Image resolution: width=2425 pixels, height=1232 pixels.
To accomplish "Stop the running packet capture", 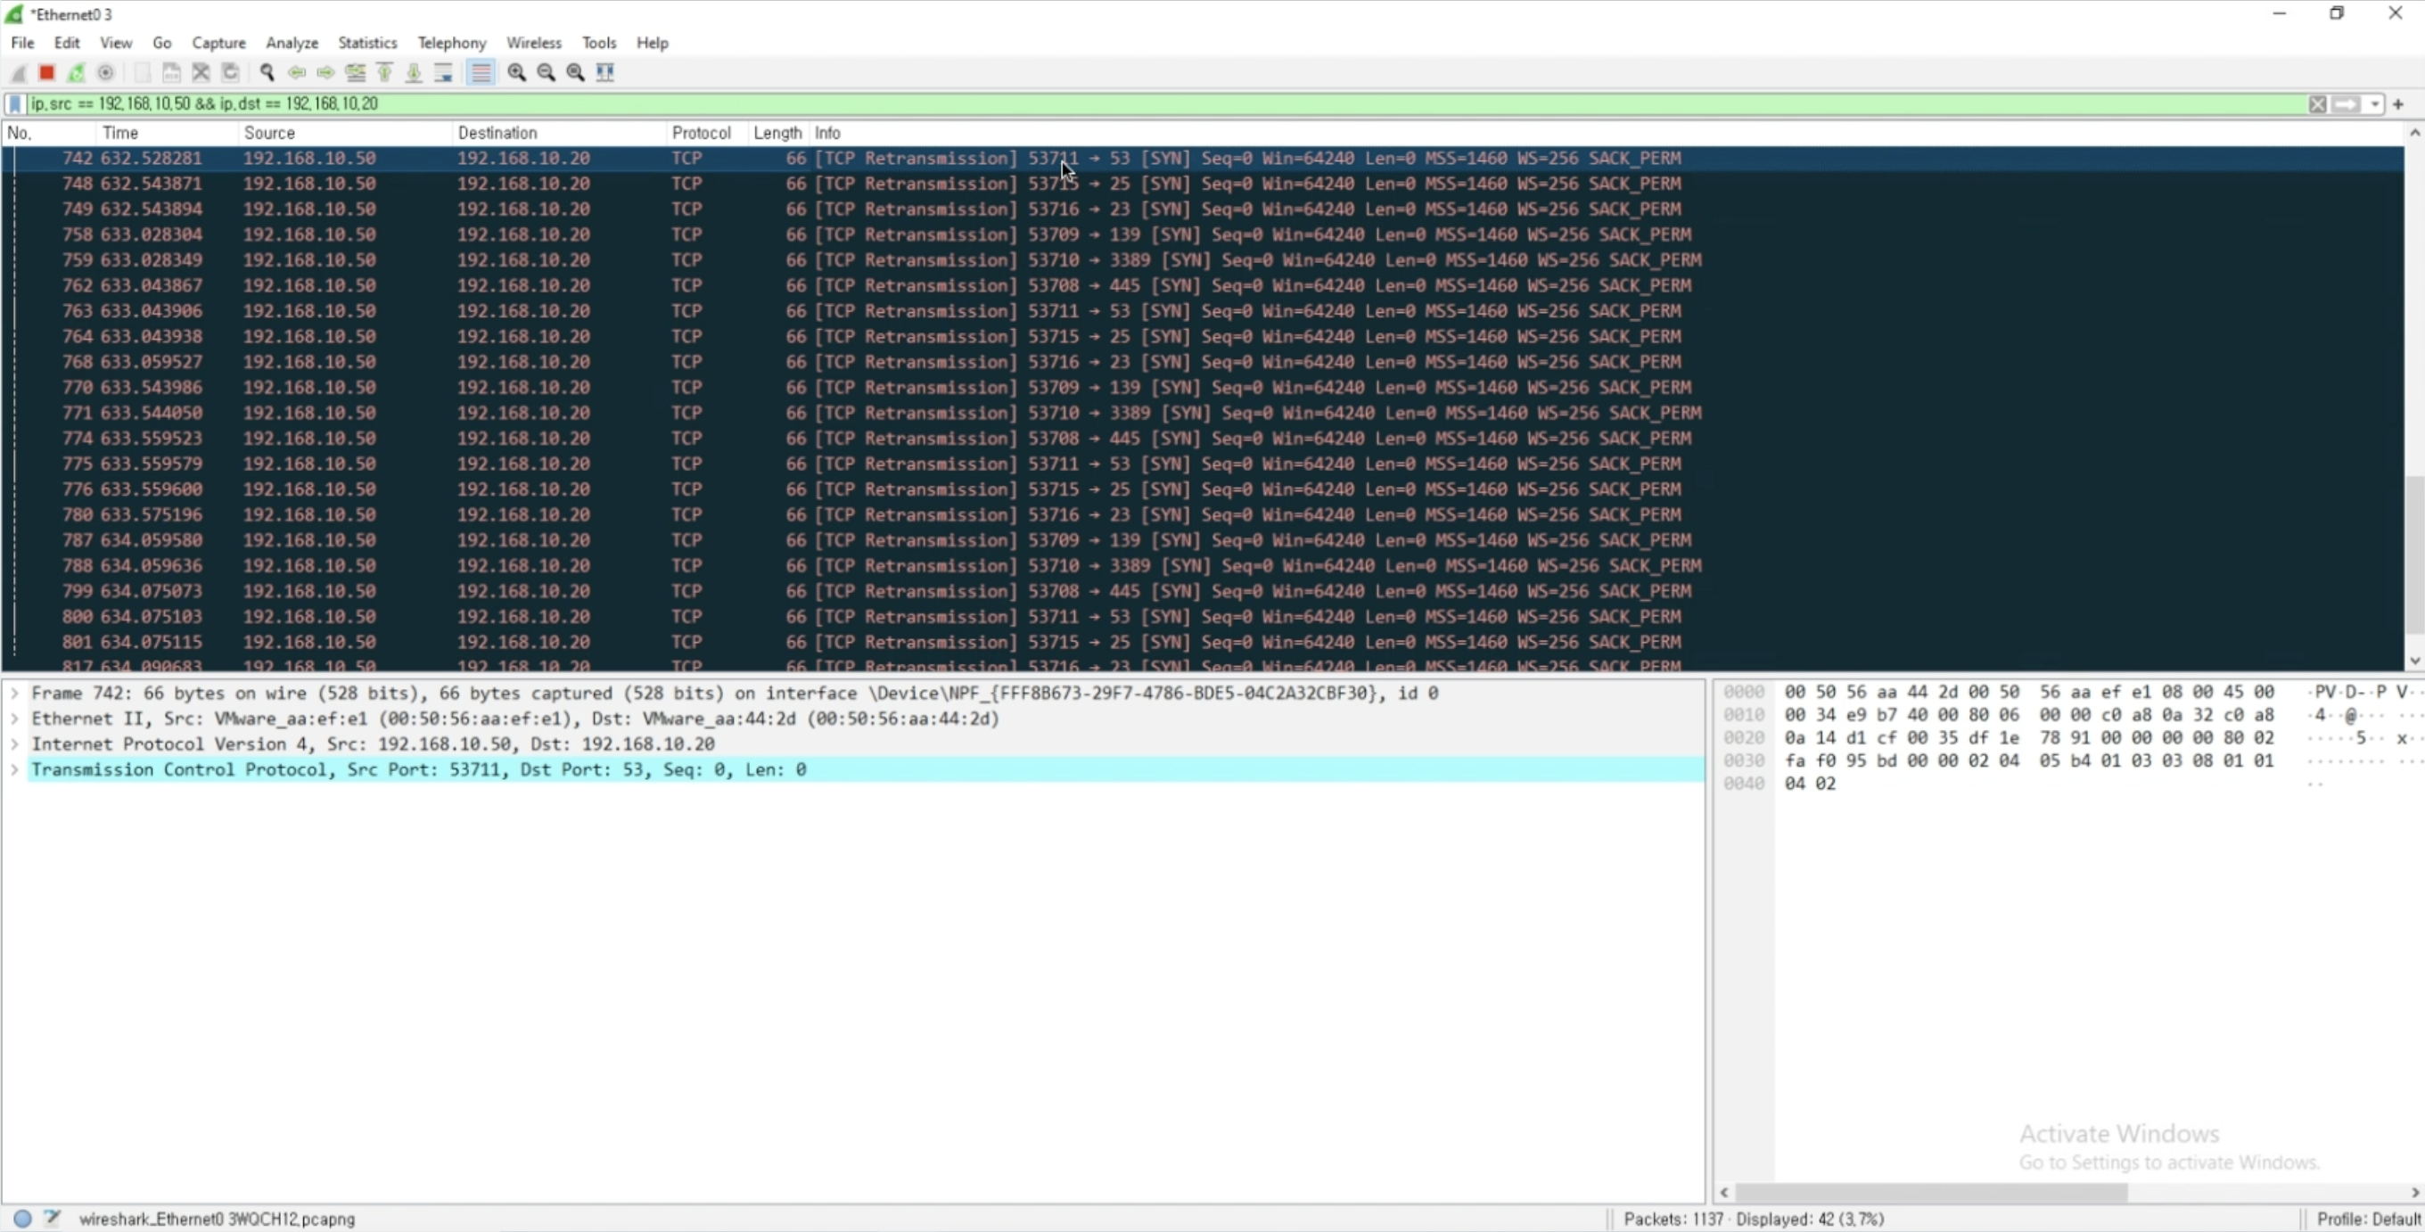I will coord(46,72).
